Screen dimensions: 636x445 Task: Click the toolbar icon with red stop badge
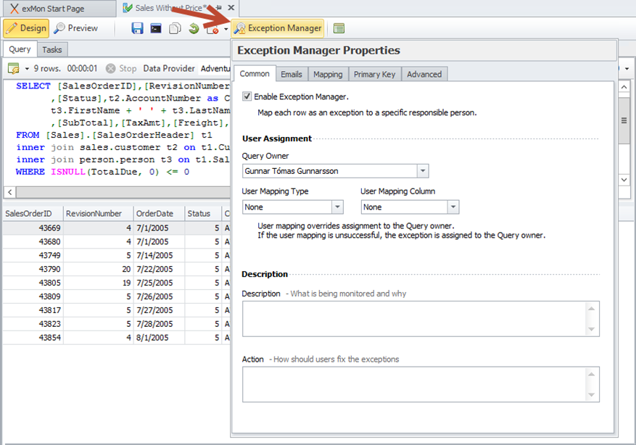212,29
